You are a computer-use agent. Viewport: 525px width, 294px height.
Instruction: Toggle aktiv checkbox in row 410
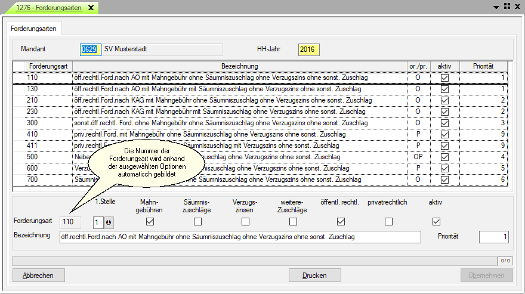(x=444, y=134)
